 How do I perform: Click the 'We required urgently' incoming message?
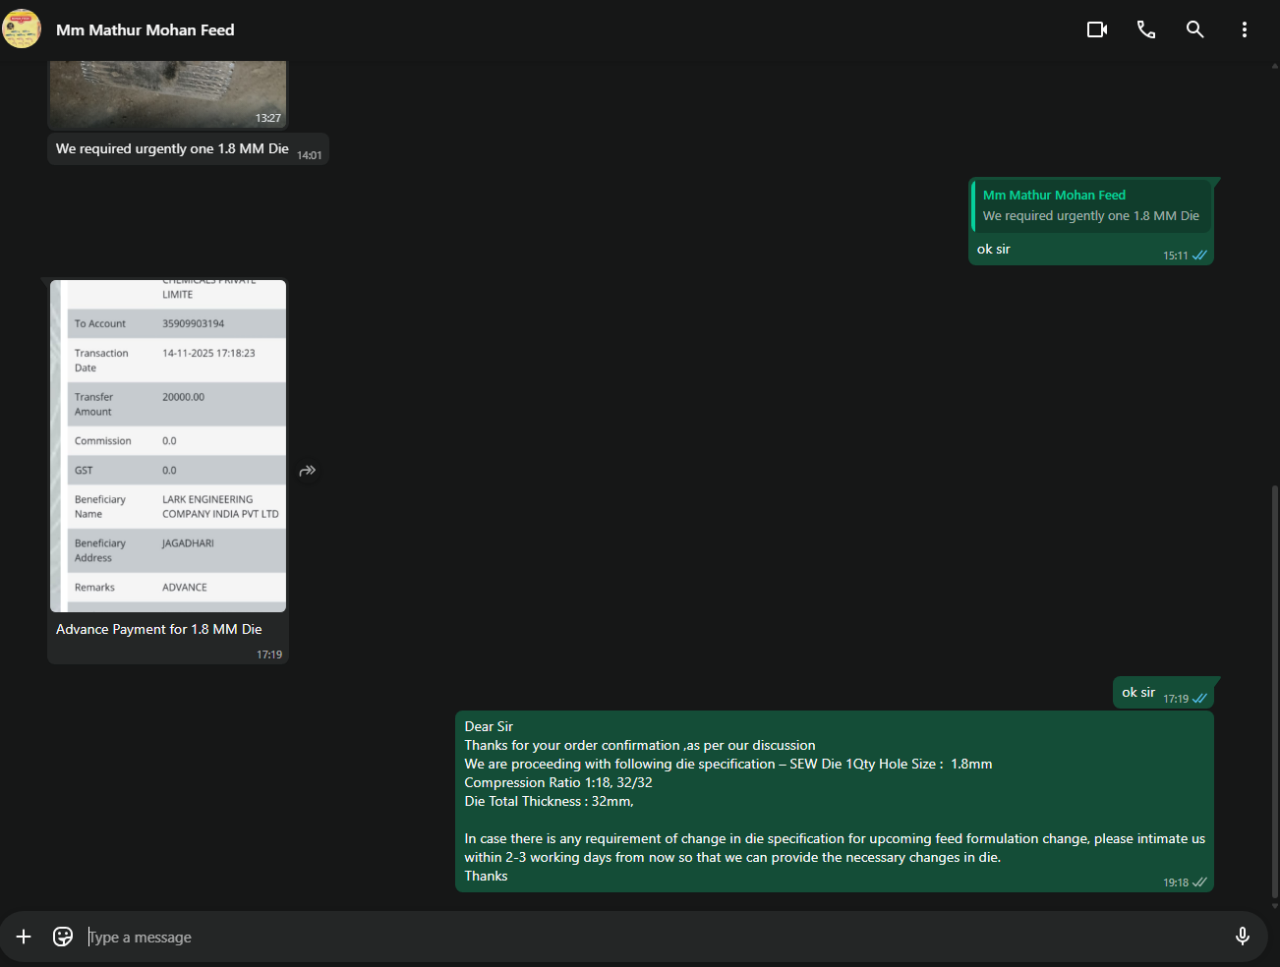(172, 149)
